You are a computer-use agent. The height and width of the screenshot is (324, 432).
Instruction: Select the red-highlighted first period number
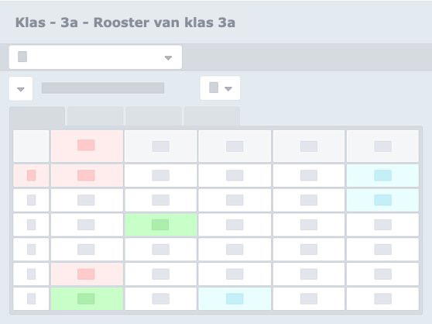pyautogui.click(x=31, y=175)
